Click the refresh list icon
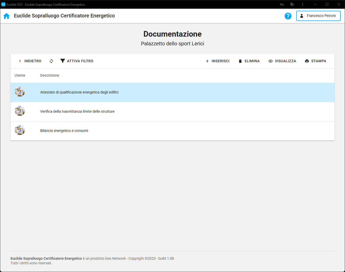 coord(51,61)
